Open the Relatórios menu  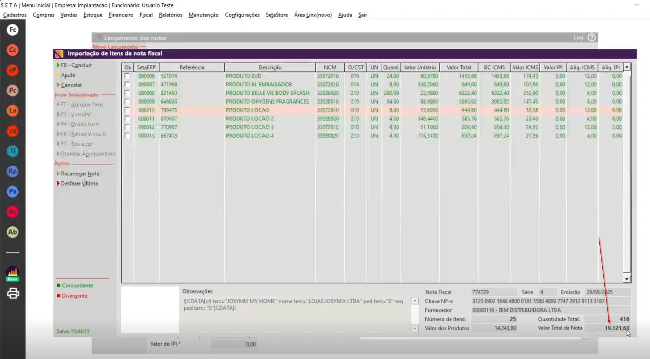(170, 15)
